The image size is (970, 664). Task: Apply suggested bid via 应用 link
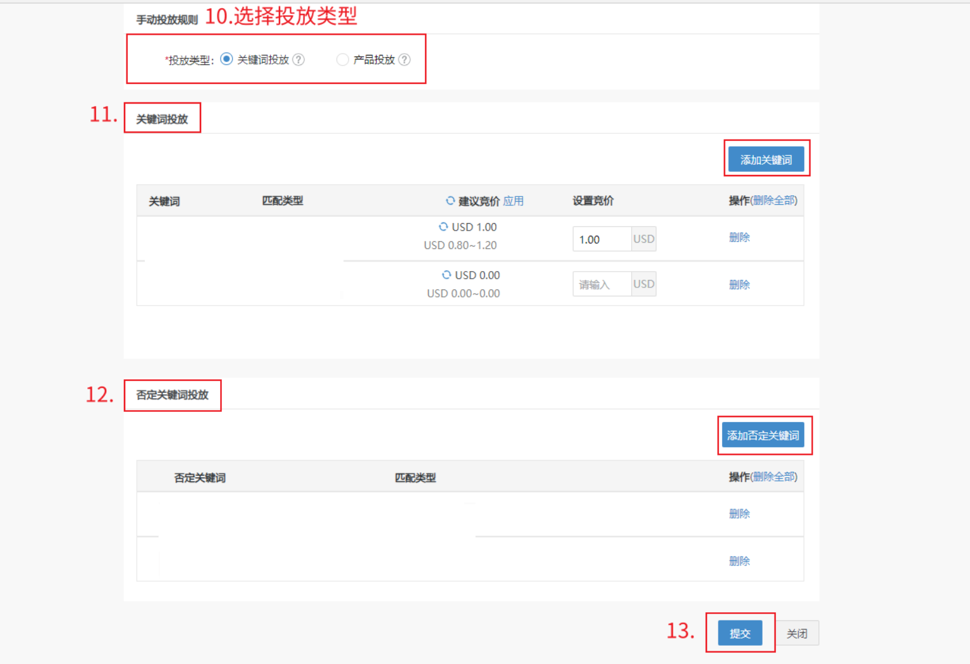click(x=513, y=201)
